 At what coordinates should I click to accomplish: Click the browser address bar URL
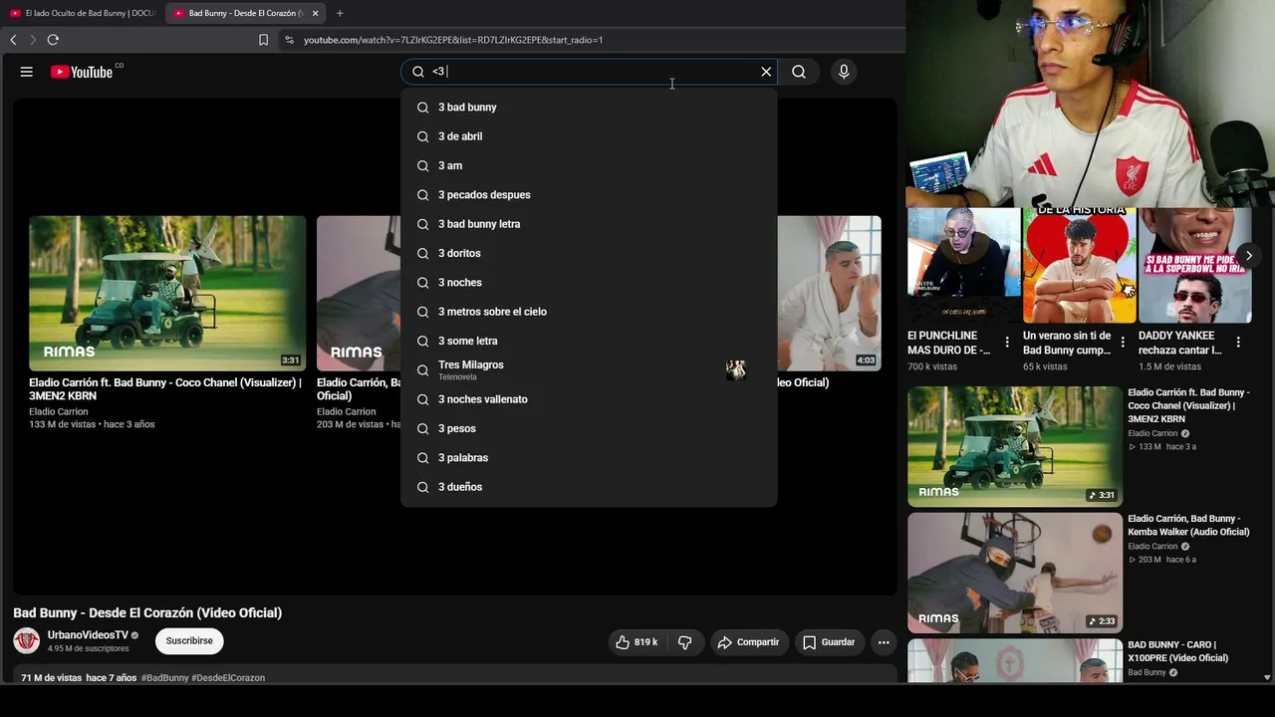pos(453,40)
